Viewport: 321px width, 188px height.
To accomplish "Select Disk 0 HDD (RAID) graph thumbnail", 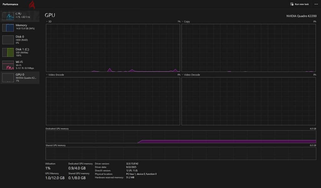I will tap(8, 40).
